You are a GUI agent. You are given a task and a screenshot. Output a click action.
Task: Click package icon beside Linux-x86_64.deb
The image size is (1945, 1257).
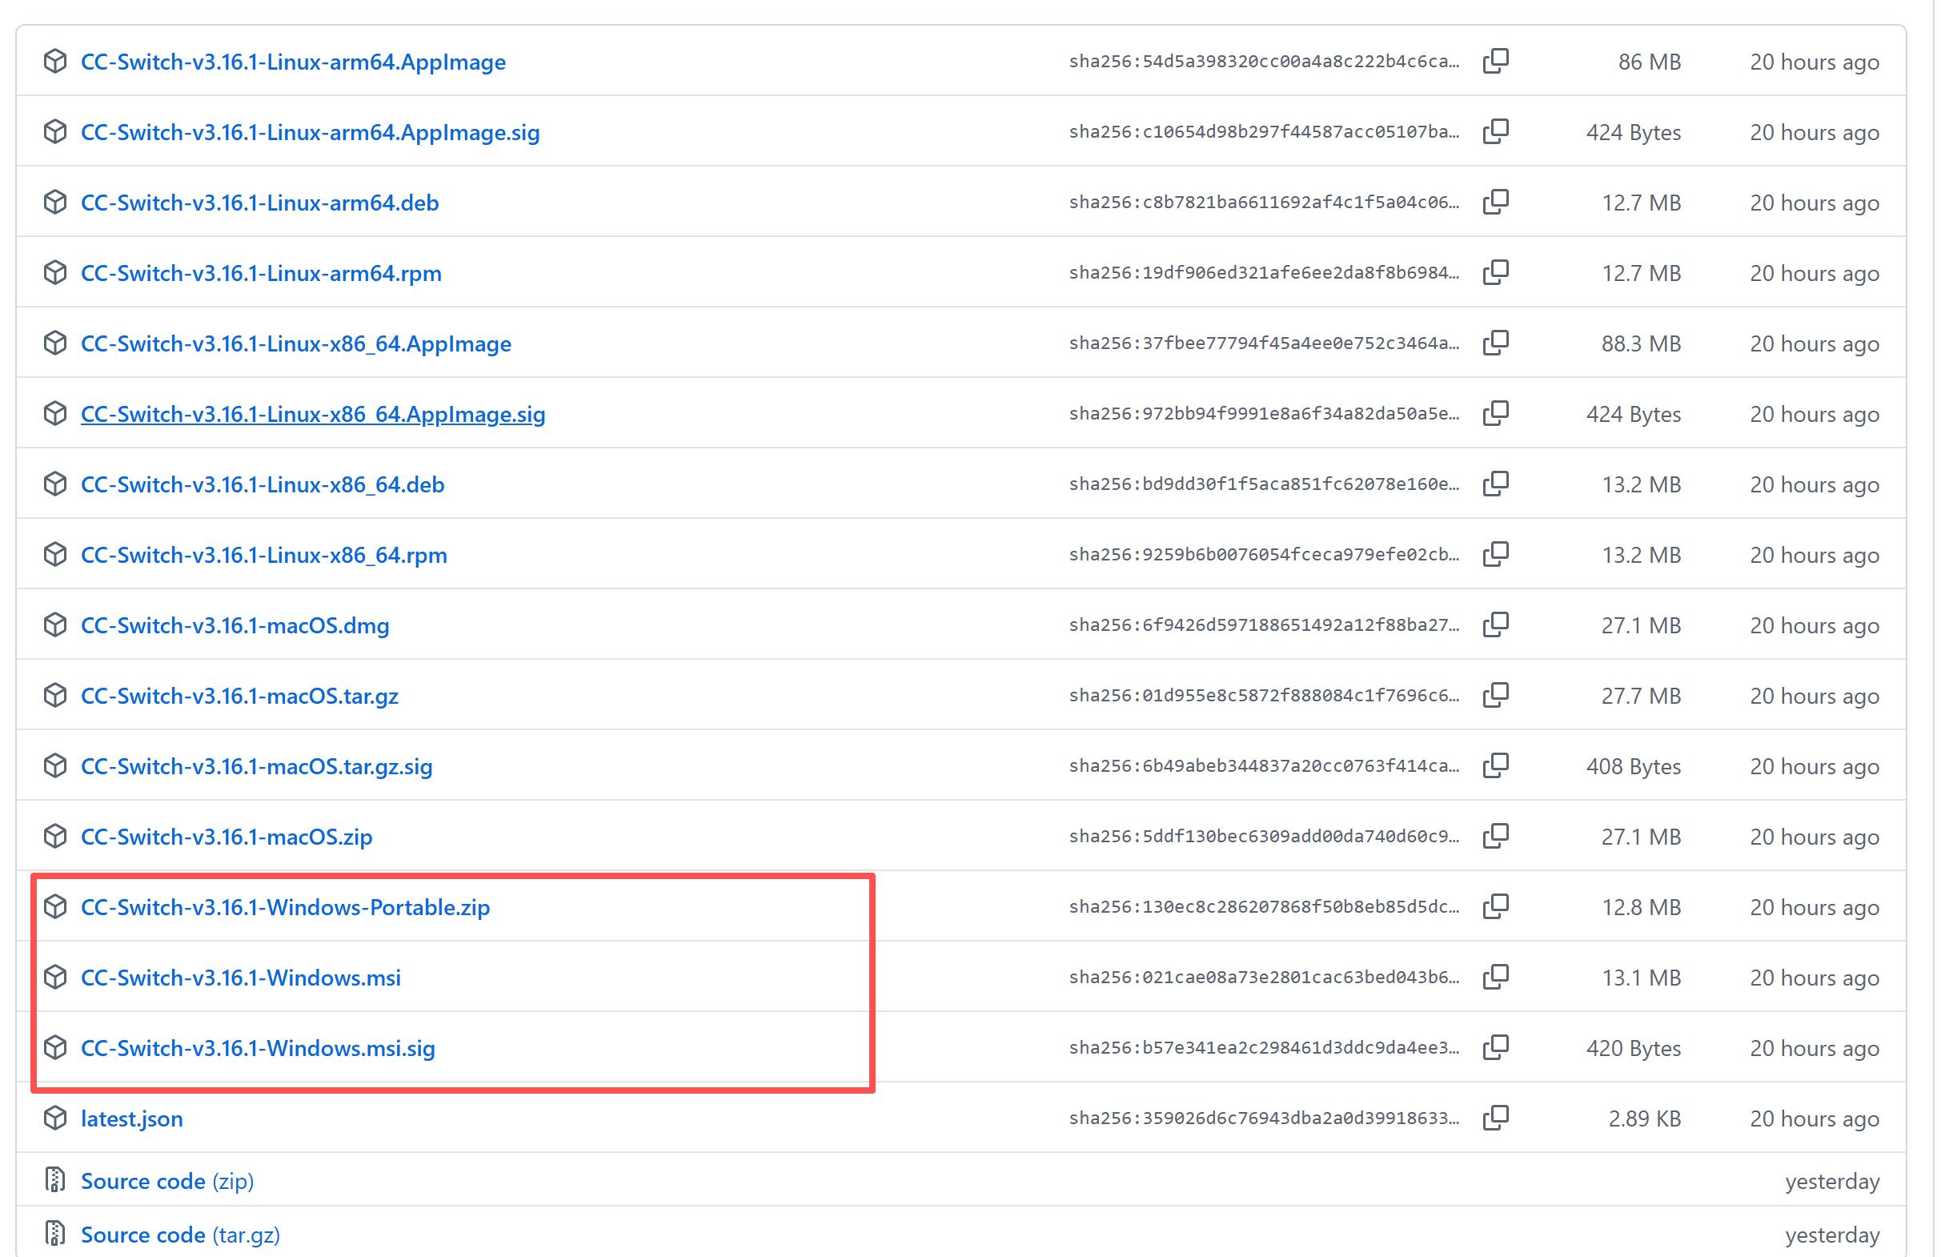point(54,484)
